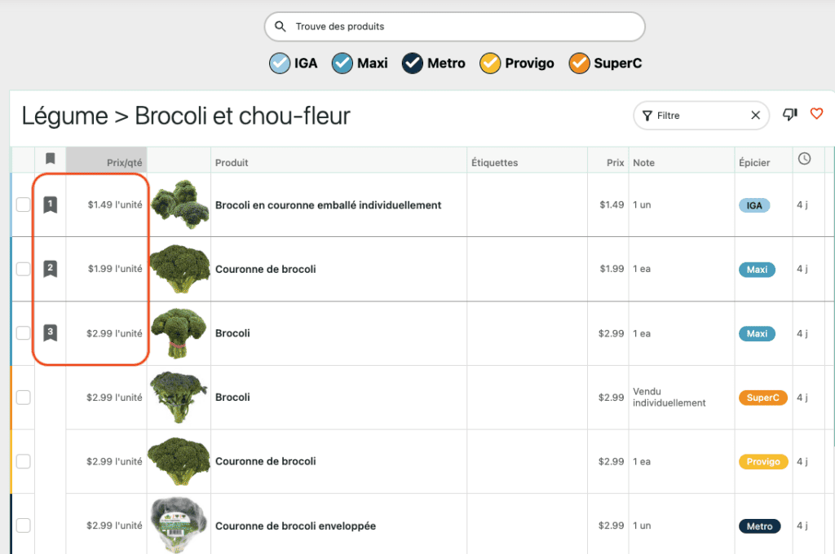Click the orange SuperC grocer tag

click(x=762, y=398)
